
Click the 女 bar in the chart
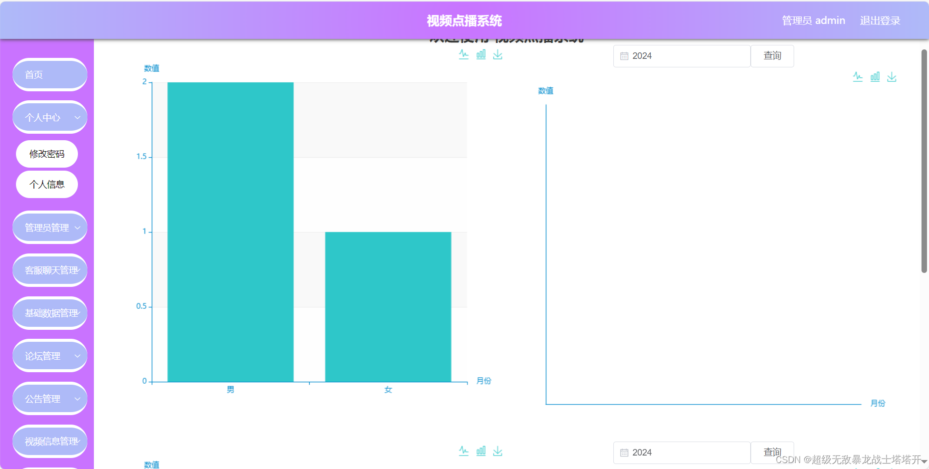388,307
